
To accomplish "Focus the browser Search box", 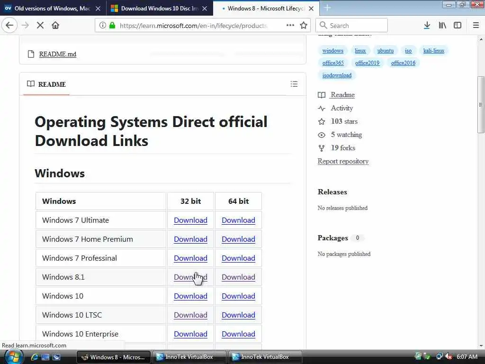I will coord(352,26).
